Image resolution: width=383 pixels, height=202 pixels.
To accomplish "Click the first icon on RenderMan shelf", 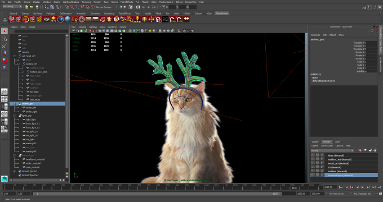I will 11,19.
